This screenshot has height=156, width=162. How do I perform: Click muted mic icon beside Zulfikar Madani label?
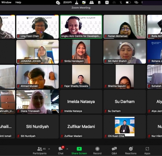pos(62,136)
